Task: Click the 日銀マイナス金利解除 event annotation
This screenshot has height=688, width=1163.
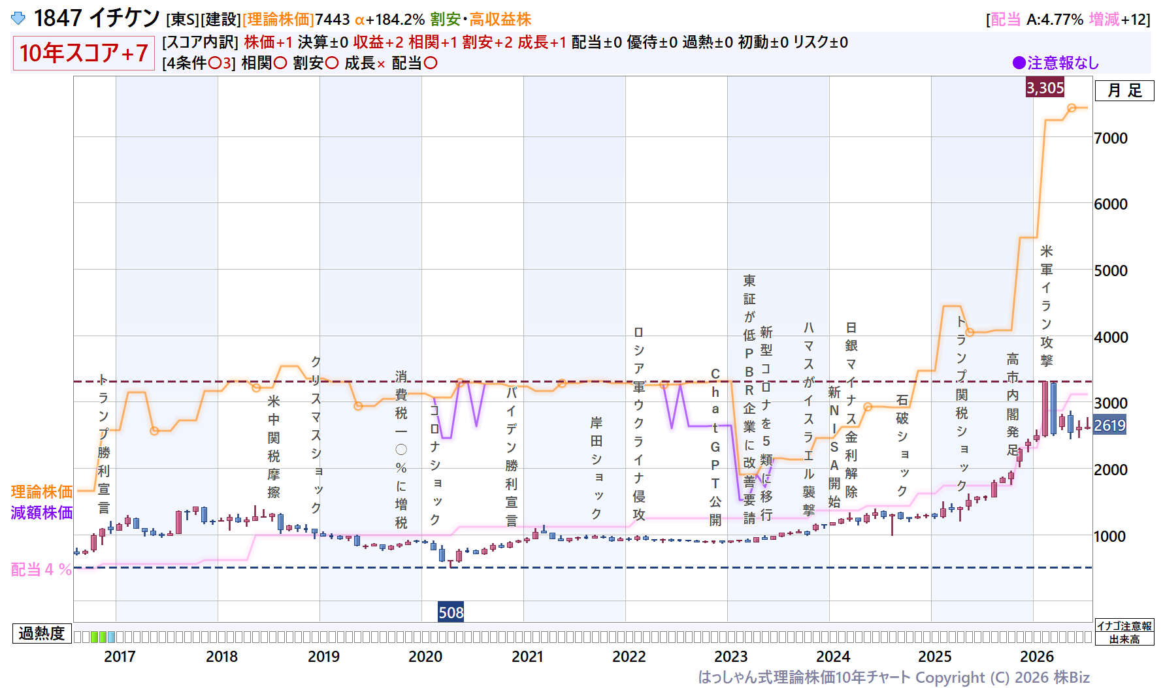Action: pos(851,410)
